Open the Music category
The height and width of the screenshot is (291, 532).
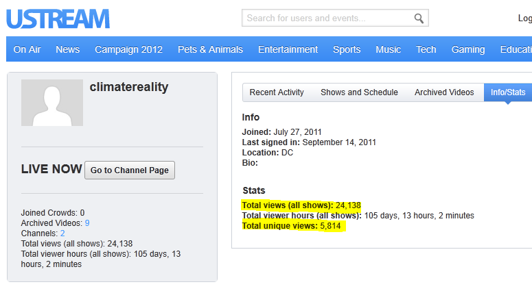point(388,49)
